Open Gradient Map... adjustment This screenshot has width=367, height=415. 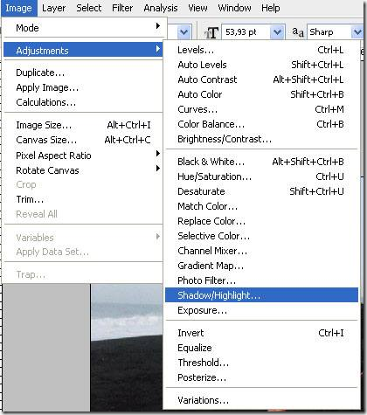[x=261, y=266]
